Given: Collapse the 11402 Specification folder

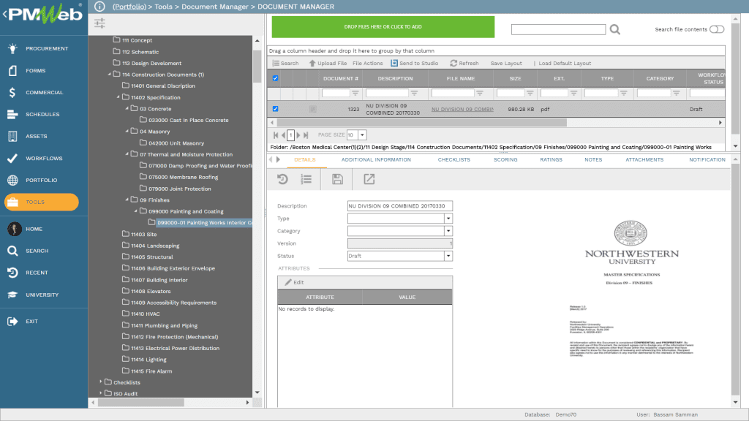Looking at the screenshot, I should 118,97.
